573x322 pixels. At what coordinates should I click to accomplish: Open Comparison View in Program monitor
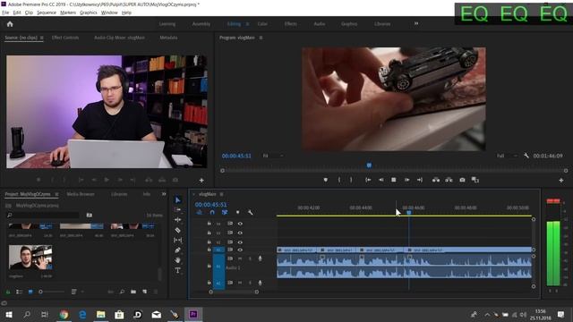point(475,180)
